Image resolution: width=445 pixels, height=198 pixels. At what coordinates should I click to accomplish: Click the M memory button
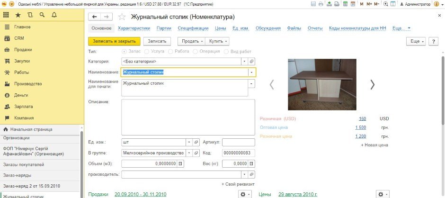362,4
